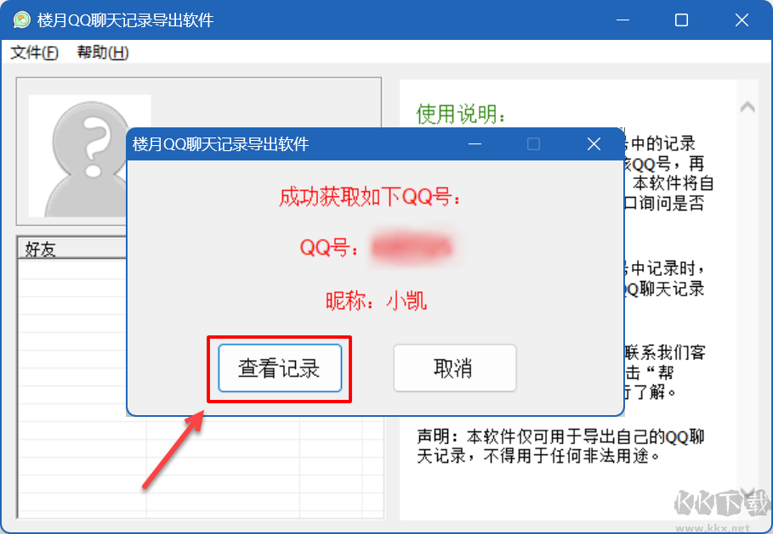
Task: Open the 帮助(H) menu
Action: (x=103, y=52)
